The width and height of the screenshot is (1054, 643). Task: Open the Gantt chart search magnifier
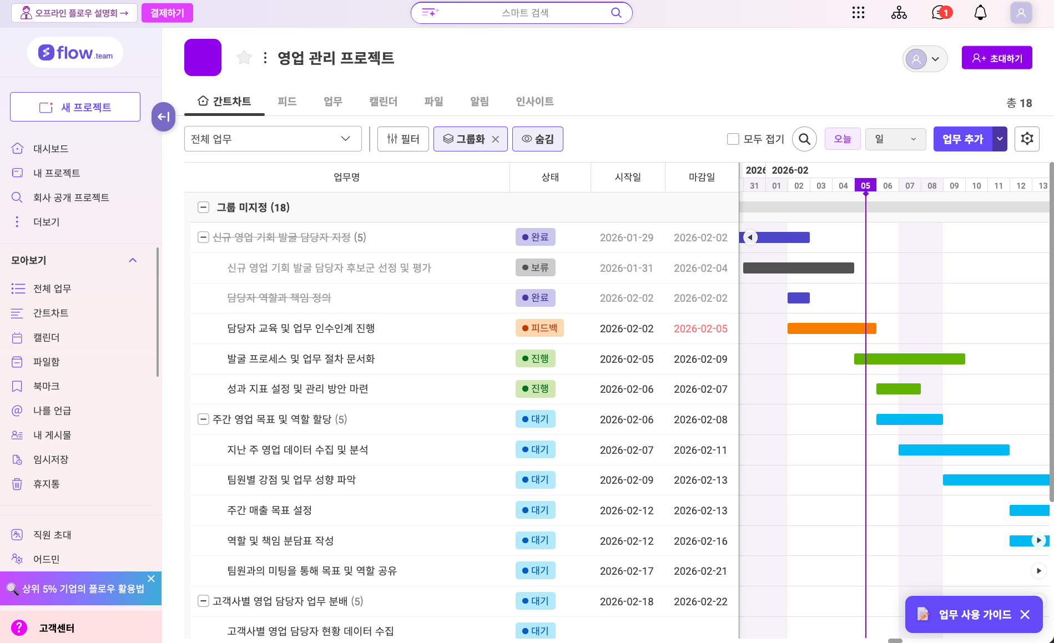pos(804,139)
